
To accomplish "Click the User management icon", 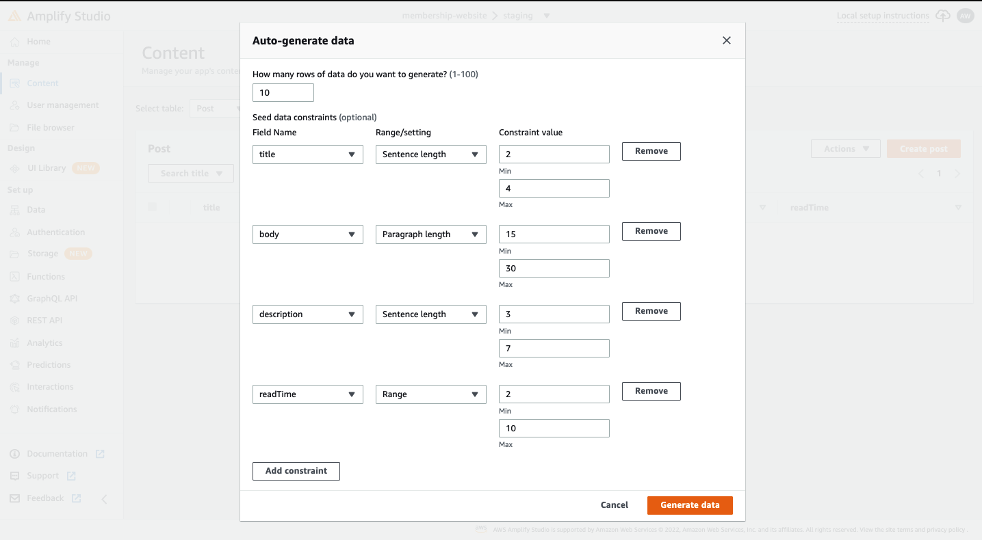I will (14, 105).
